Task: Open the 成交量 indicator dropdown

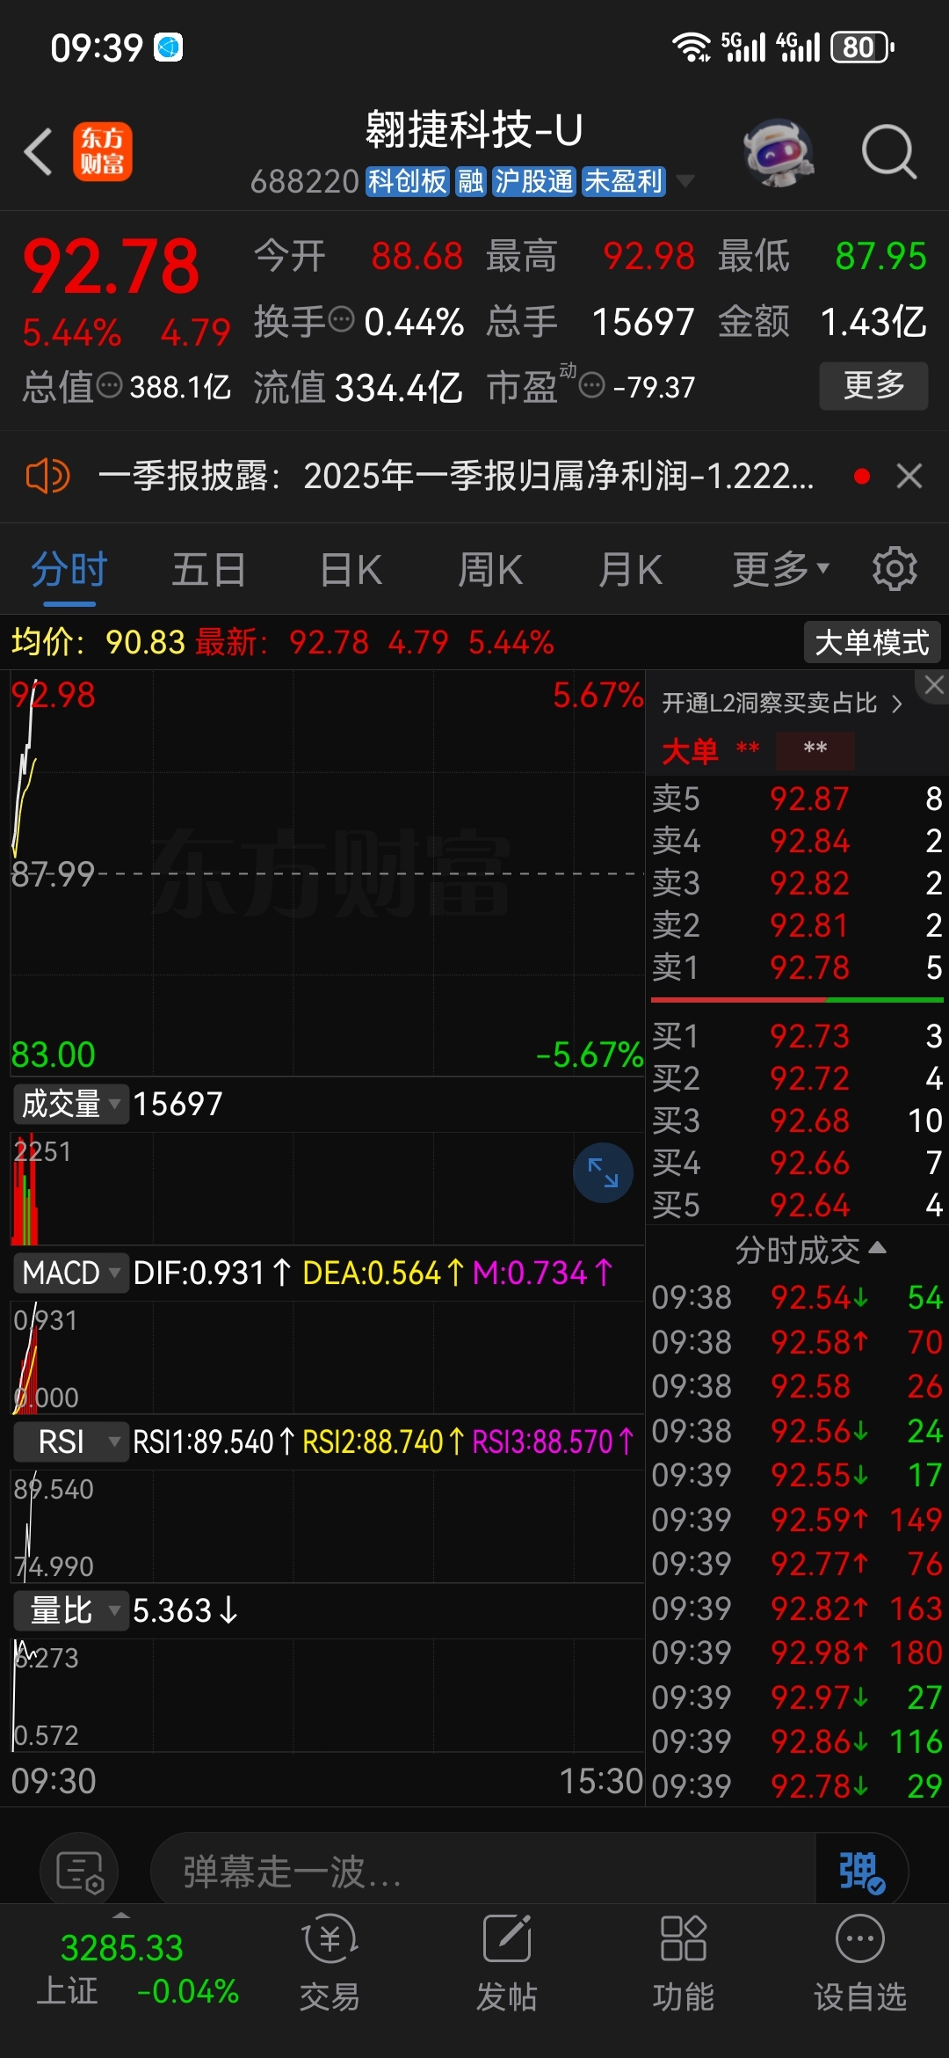Action: (70, 1104)
